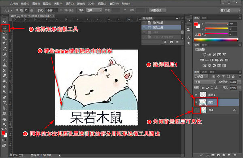Open the 图像(I) menu

tap(36, 4)
